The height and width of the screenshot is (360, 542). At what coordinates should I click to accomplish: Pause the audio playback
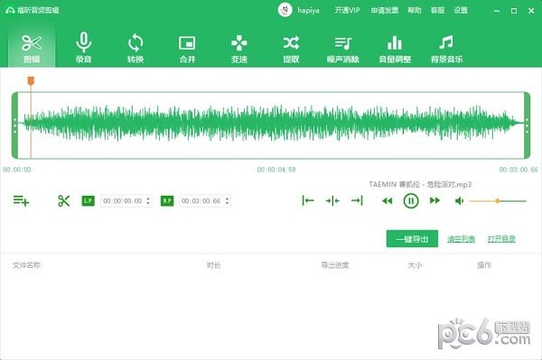pos(411,201)
